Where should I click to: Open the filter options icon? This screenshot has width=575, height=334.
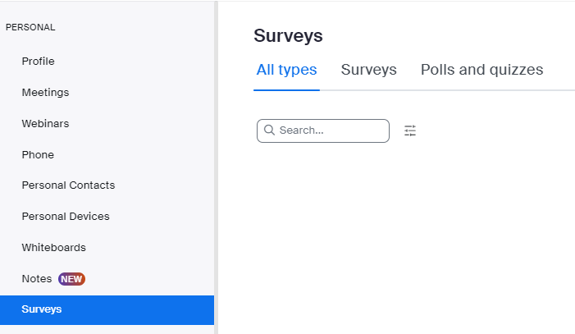(410, 130)
